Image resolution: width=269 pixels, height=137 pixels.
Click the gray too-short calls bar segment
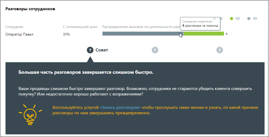point(143,34)
